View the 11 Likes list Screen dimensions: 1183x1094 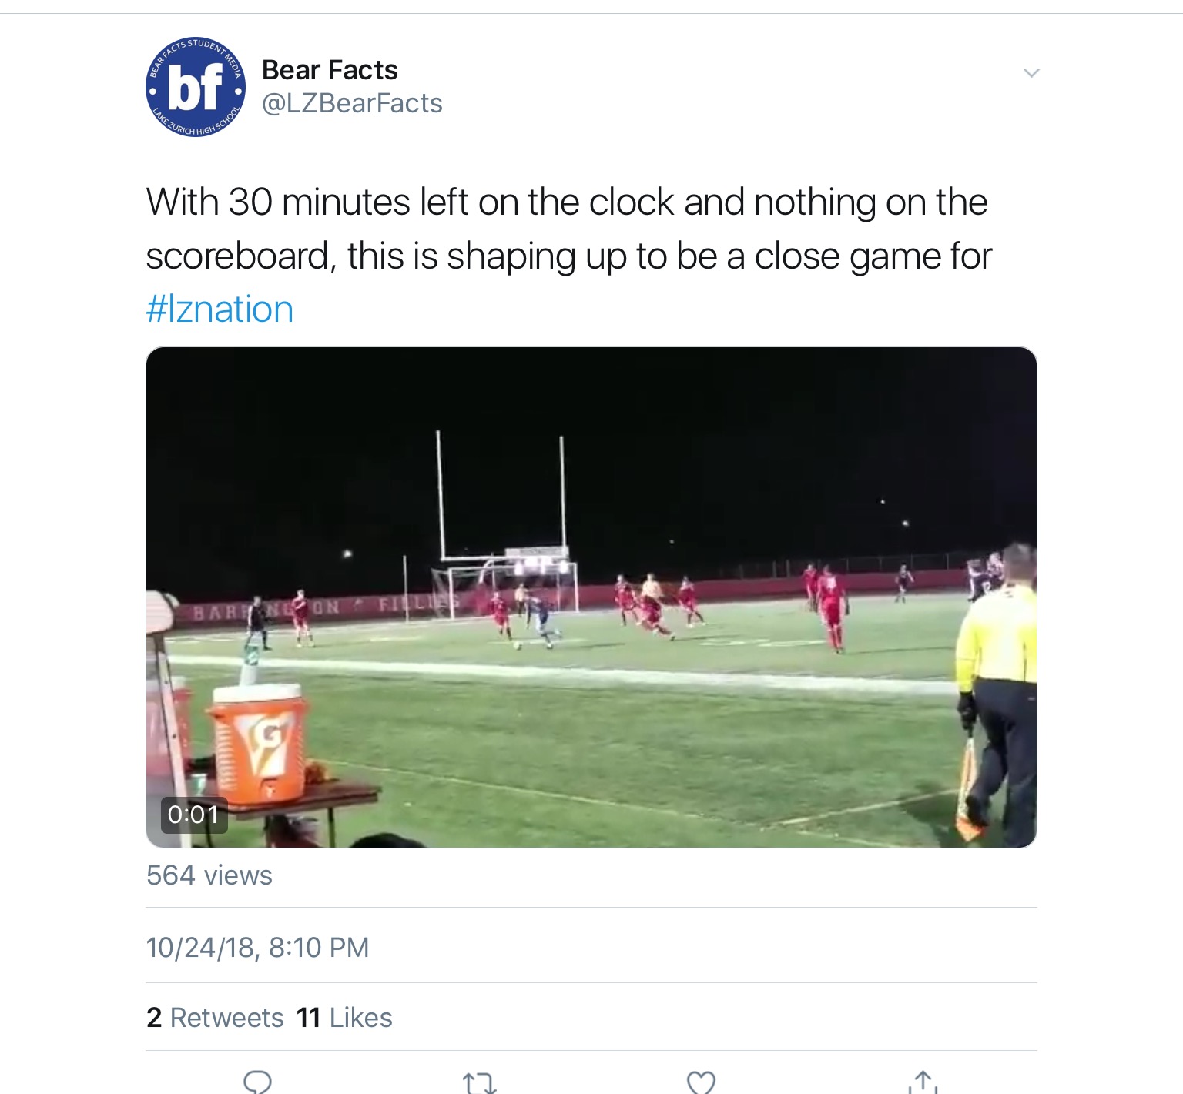pos(344,1018)
